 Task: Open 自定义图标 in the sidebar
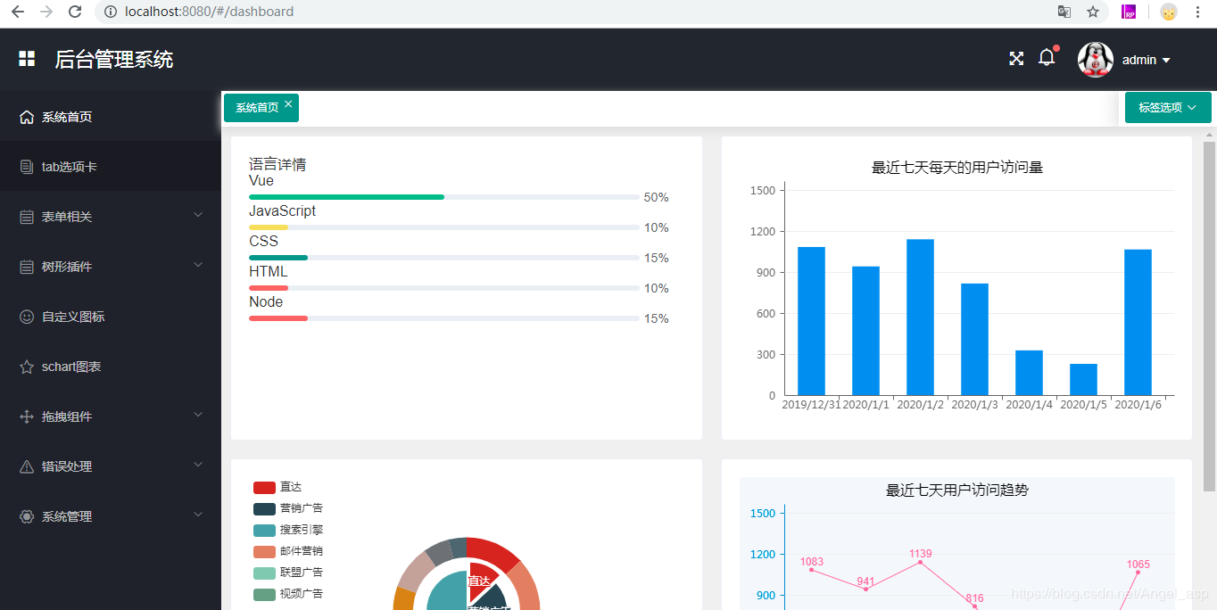[x=111, y=317]
